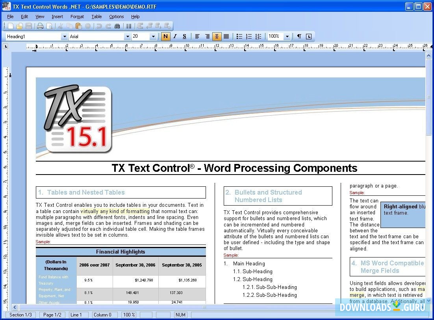The width and height of the screenshot is (434, 320).
Task: Apply justified text alignment
Action: tap(226, 36)
